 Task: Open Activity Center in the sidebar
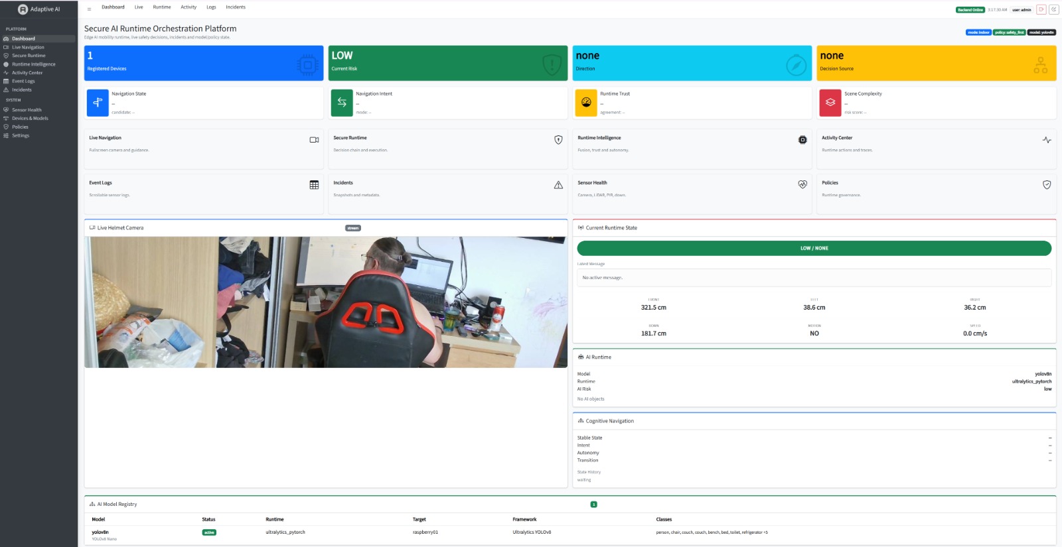point(38,73)
